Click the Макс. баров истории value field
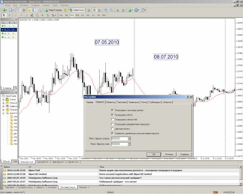This screenshot has width=243, height=194. [119, 139]
